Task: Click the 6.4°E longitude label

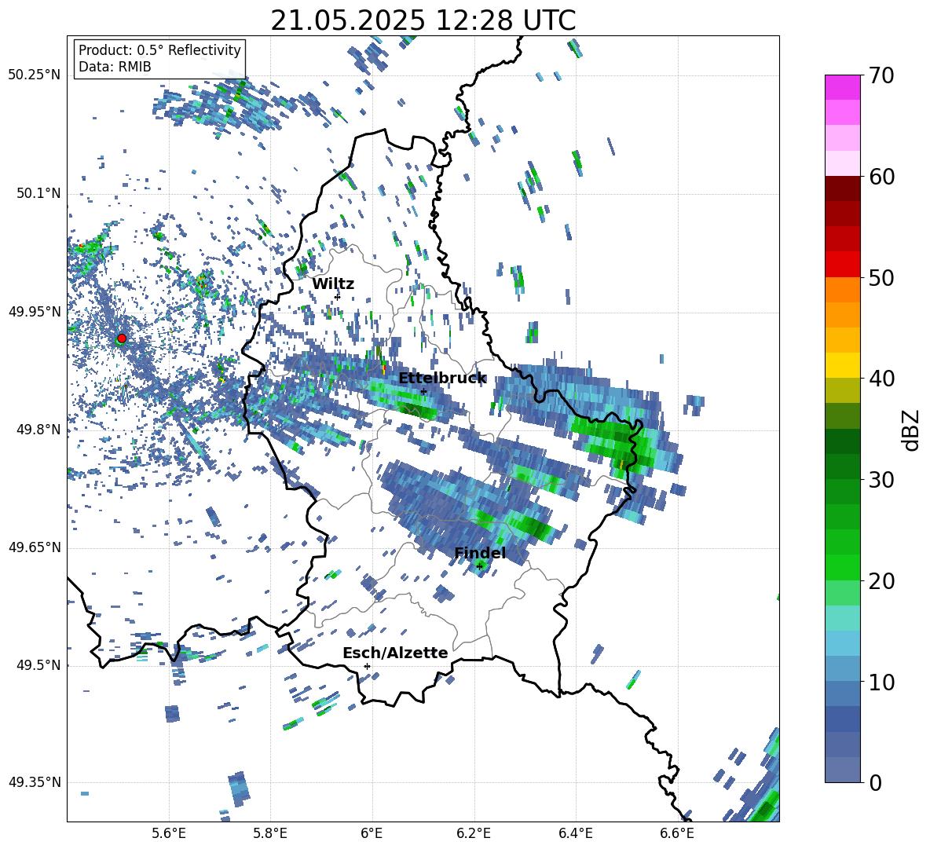Action: [575, 833]
